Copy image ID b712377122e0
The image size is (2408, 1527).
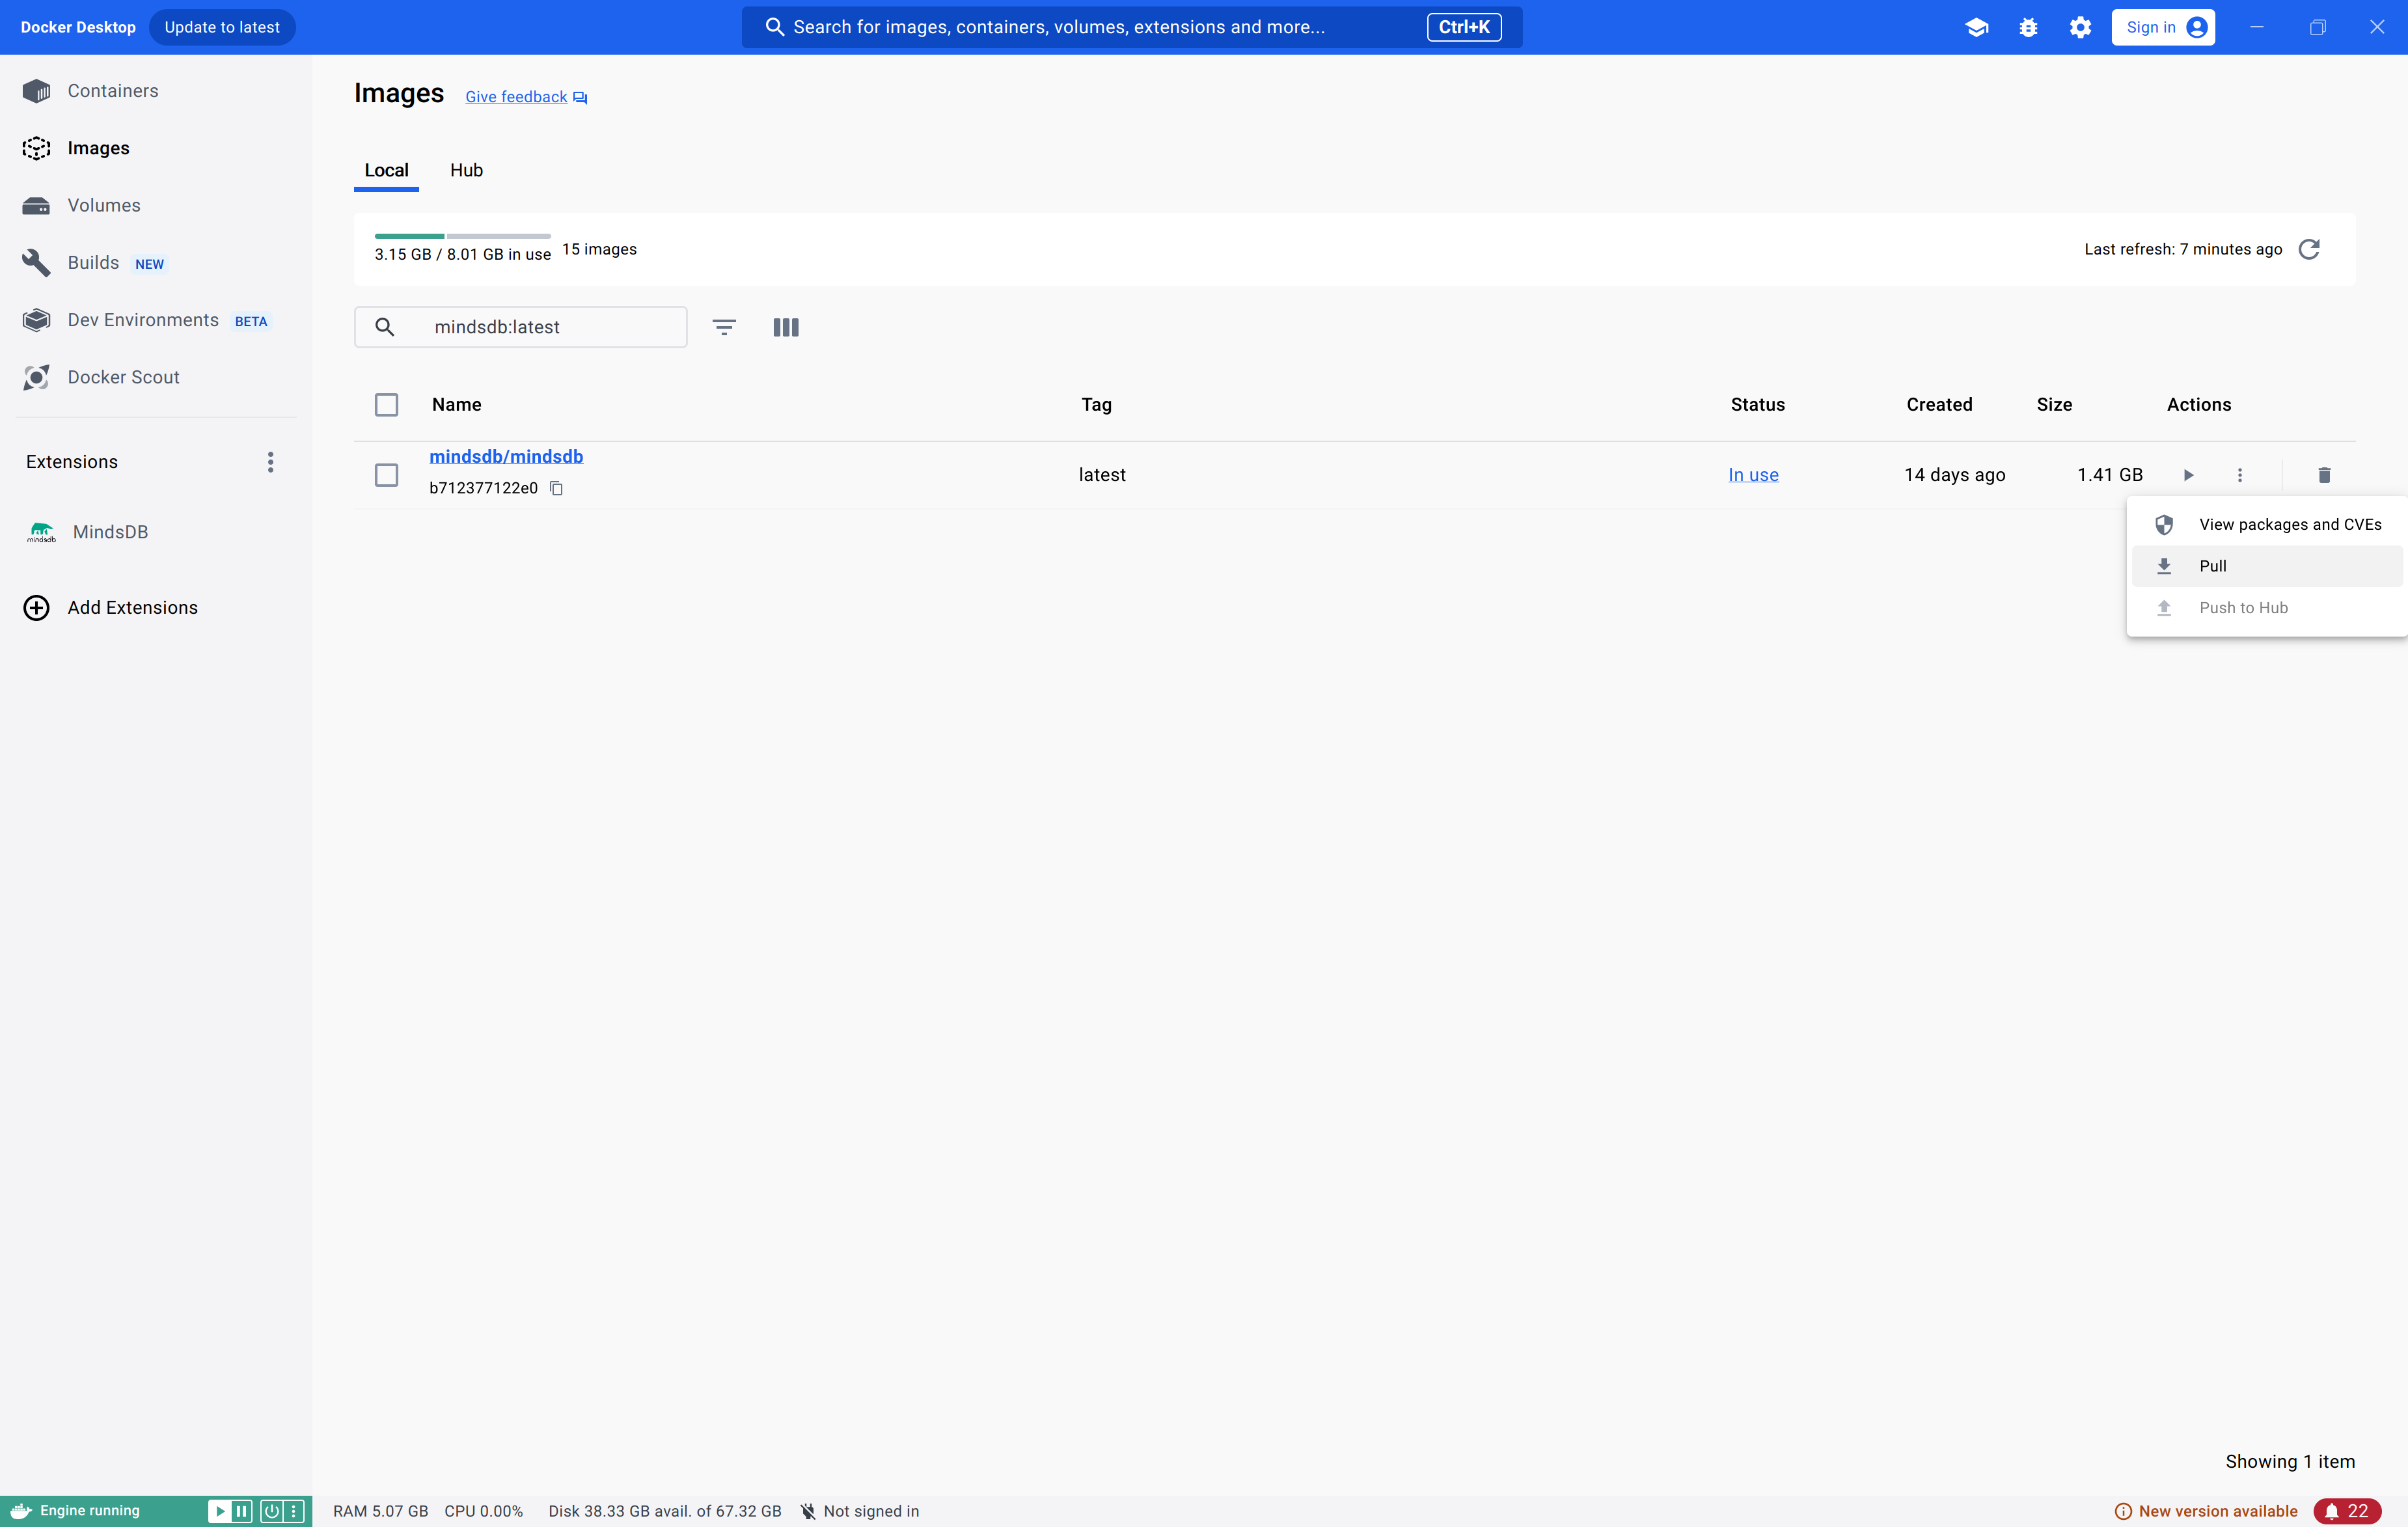click(x=557, y=488)
